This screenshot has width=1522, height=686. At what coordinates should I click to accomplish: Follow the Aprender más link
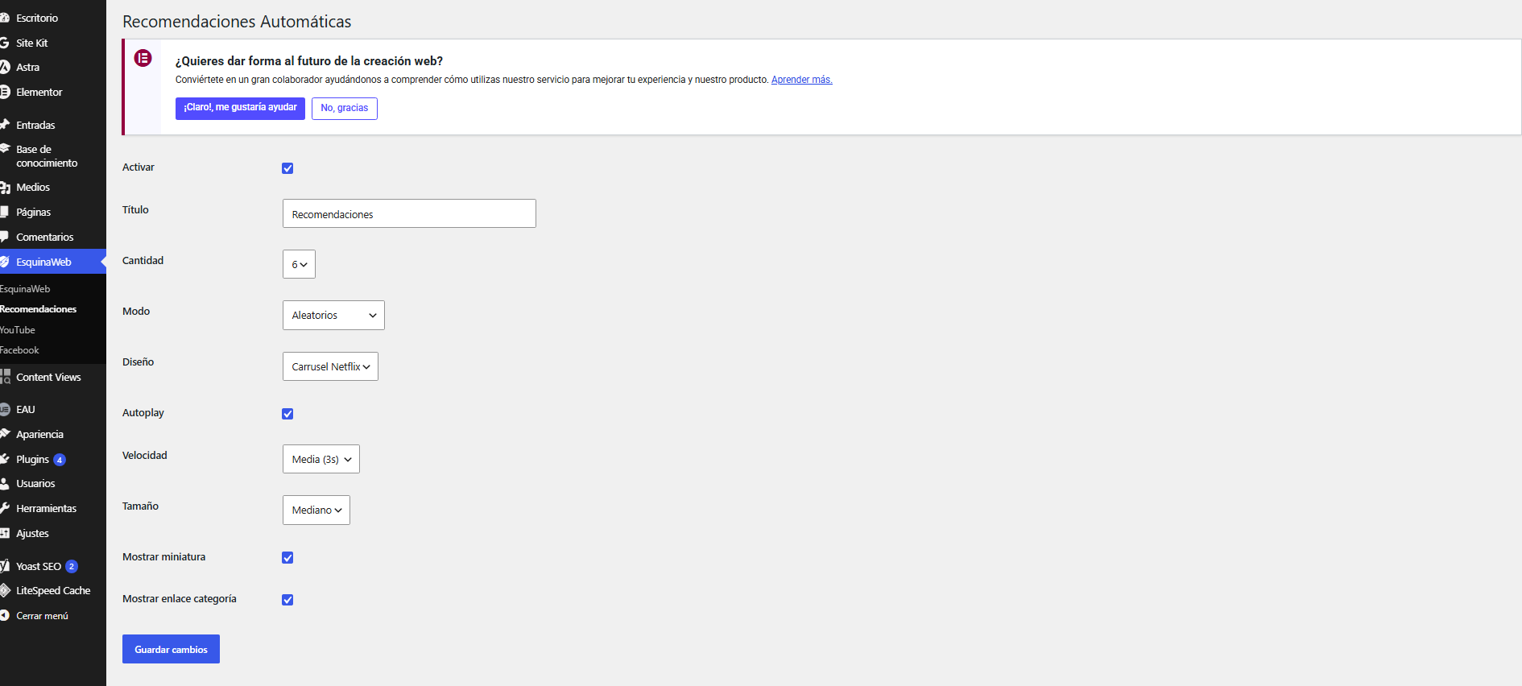click(x=801, y=80)
